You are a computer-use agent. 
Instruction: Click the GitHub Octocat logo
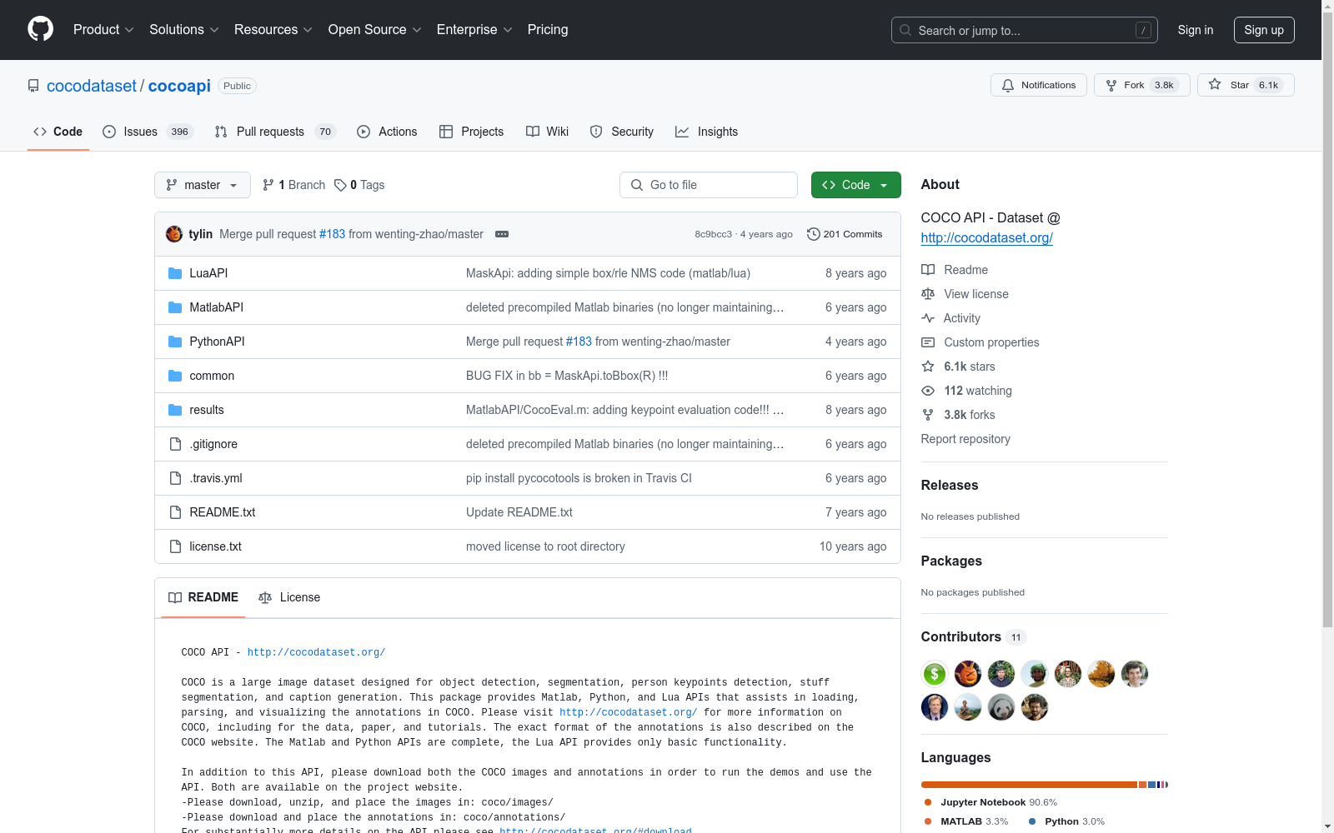pyautogui.click(x=40, y=29)
